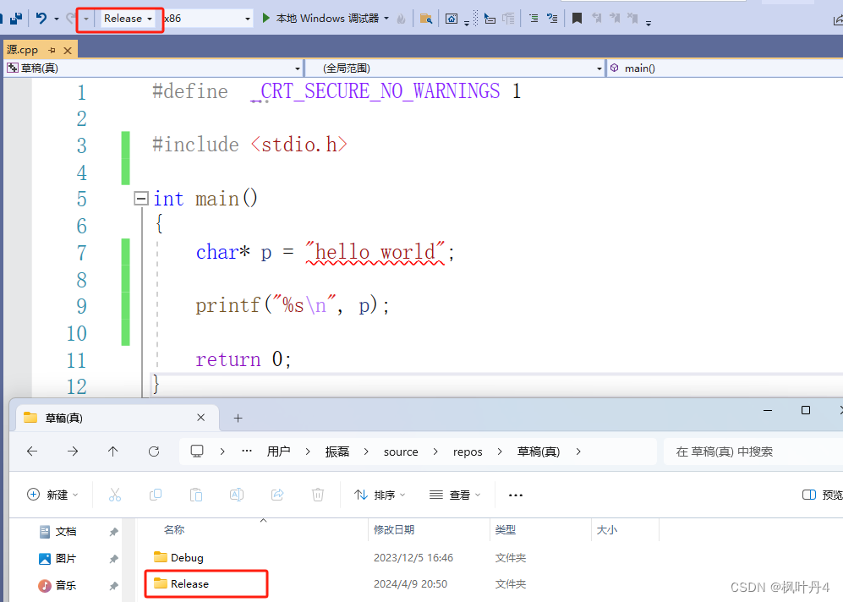
Task: Navigate to repos breadcrumb
Action: (x=468, y=452)
